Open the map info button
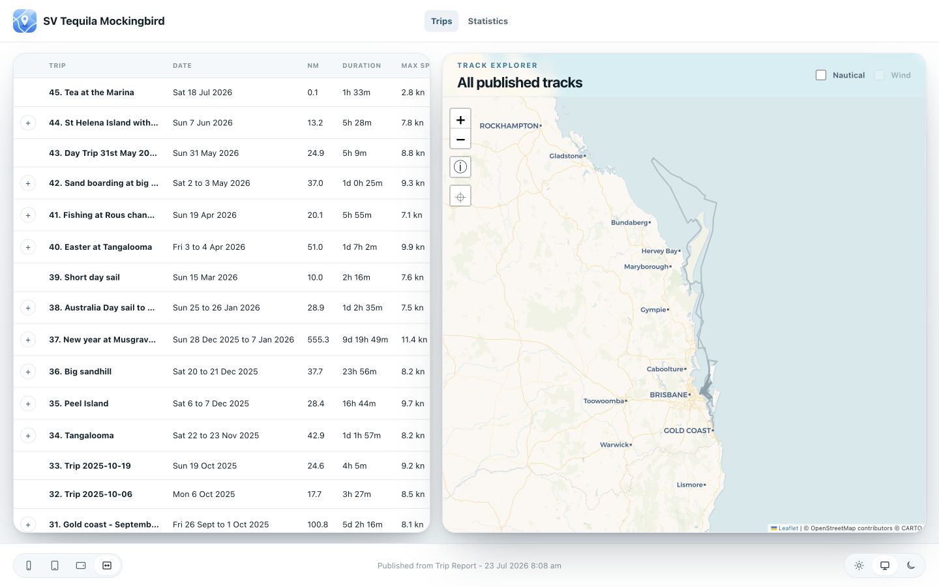 (x=460, y=167)
